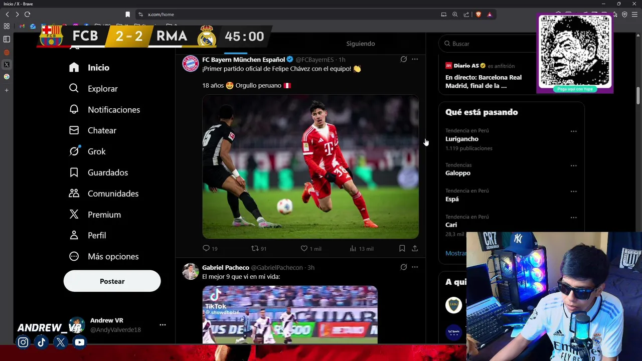
Task: Open more options on Gabriel Pacheco post
Action: tap(415, 267)
